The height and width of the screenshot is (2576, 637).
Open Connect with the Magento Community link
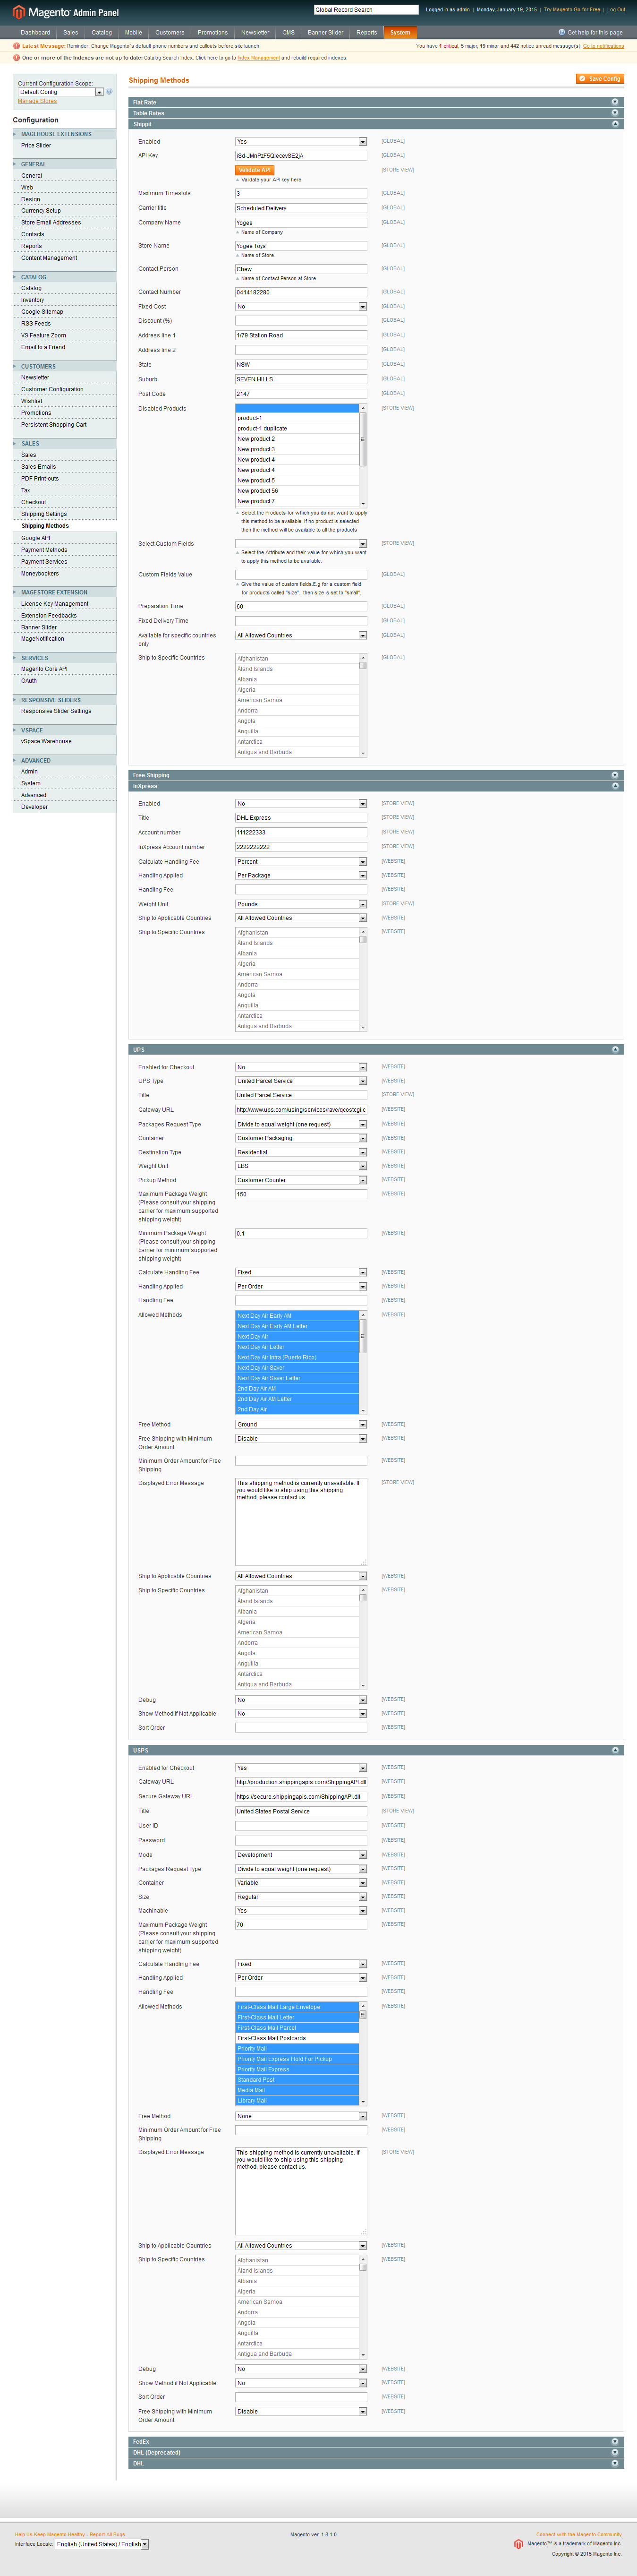coord(579,2534)
